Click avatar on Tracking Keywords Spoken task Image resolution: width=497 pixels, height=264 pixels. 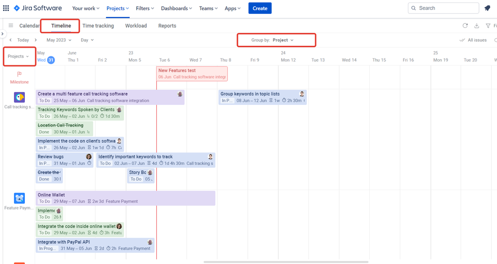pos(119,110)
